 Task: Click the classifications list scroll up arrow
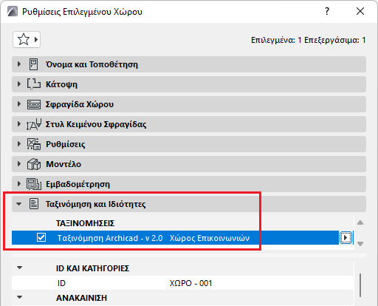(360, 222)
